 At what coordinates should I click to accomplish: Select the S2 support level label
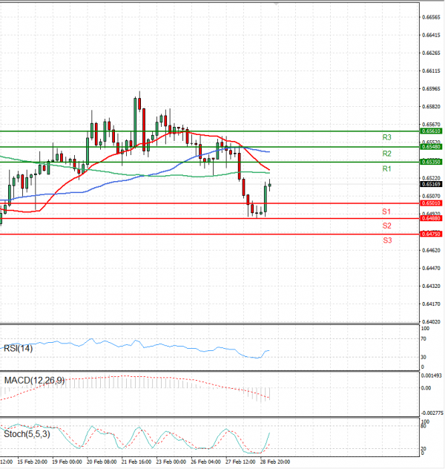(x=386, y=226)
